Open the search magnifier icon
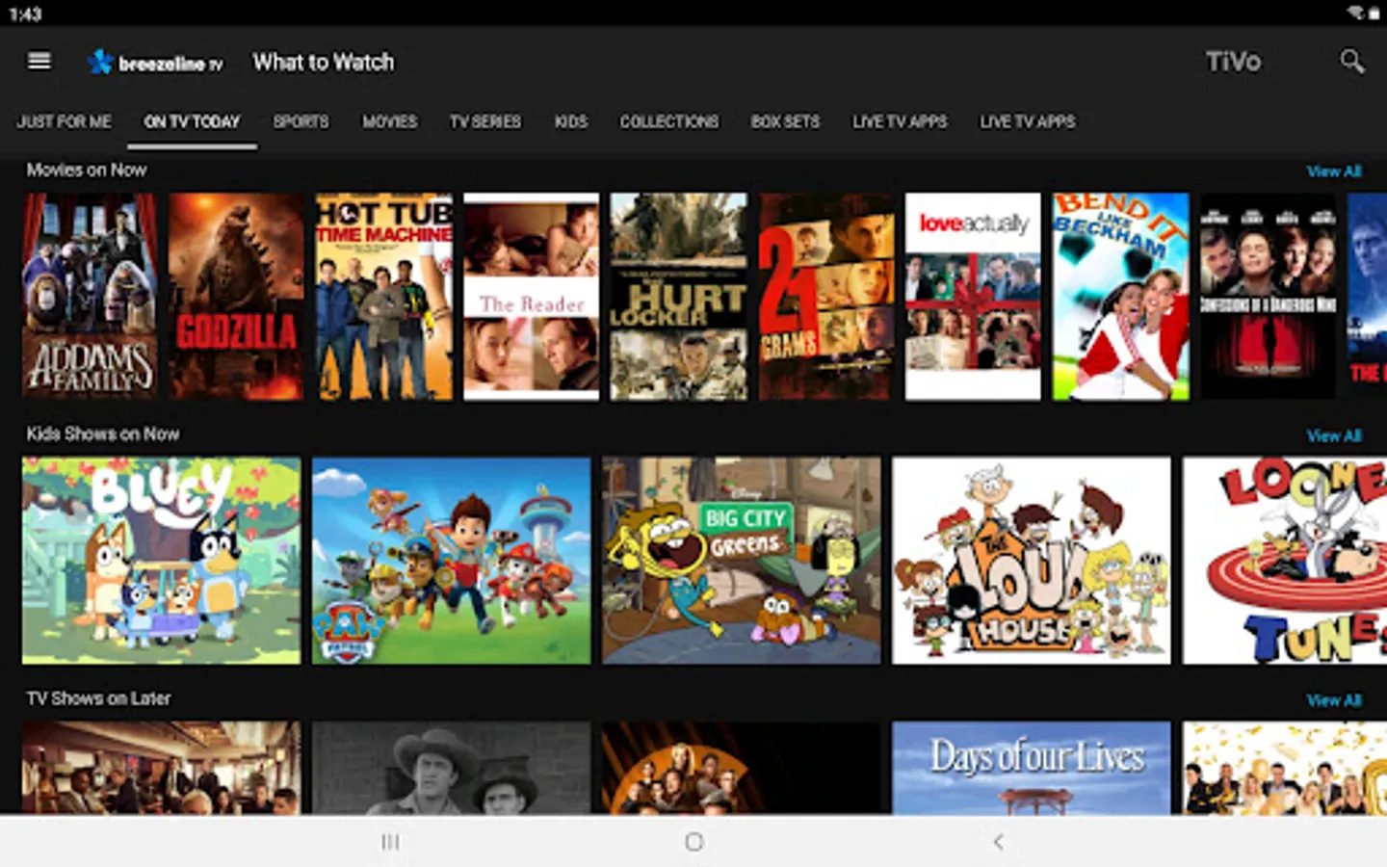 [1352, 62]
